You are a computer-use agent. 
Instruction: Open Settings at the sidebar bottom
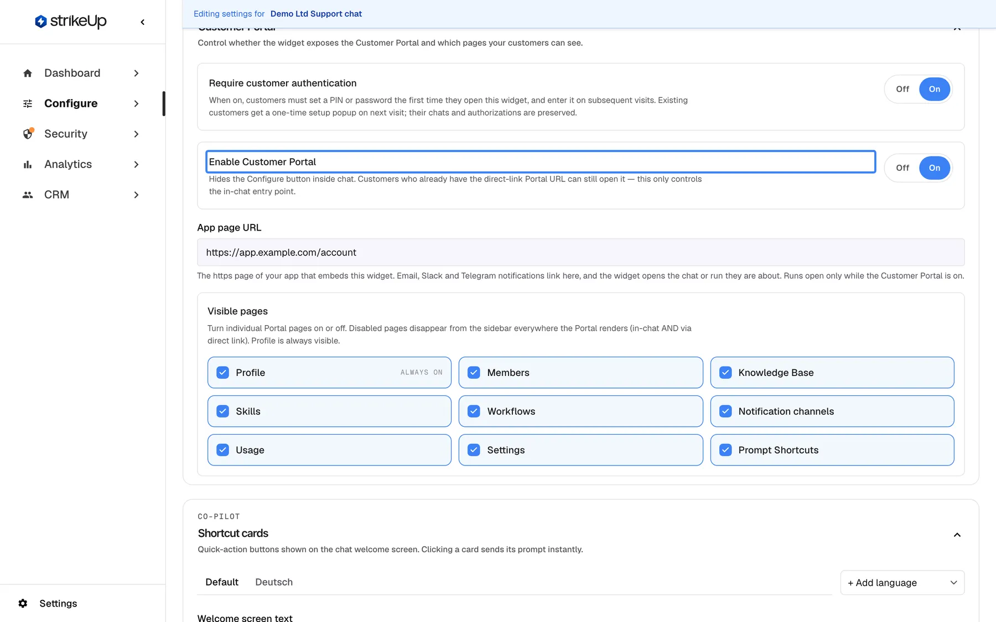58,603
